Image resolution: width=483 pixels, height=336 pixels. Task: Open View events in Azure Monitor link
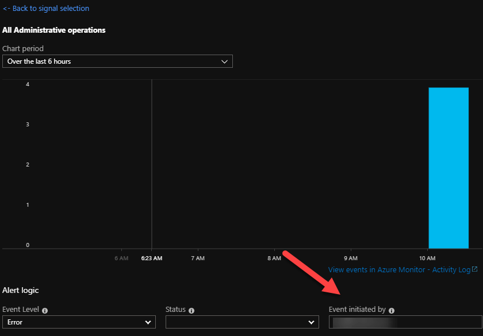pyautogui.click(x=399, y=270)
